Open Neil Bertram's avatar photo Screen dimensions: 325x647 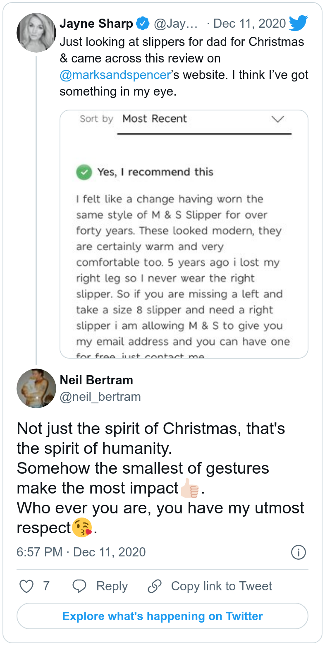[36, 388]
